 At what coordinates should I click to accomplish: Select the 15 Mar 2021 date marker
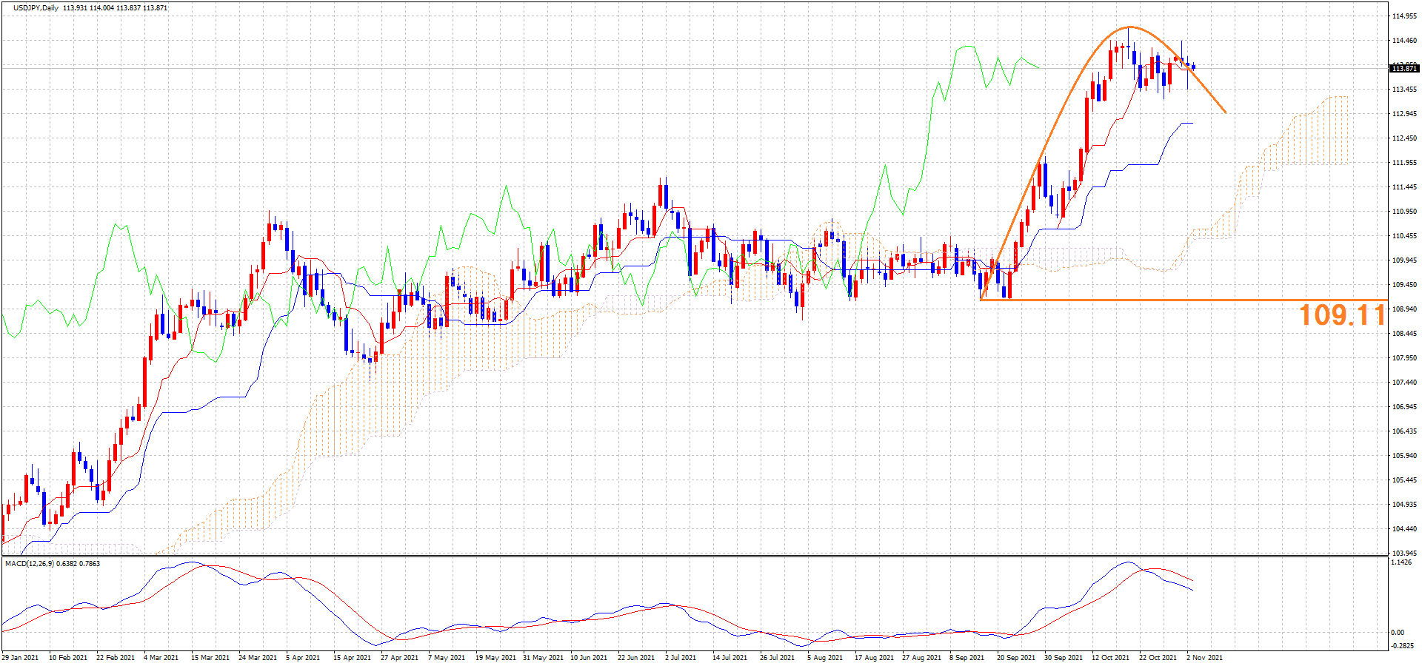(210, 657)
